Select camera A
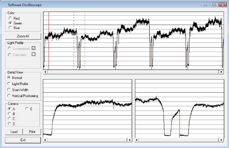 click(9, 109)
